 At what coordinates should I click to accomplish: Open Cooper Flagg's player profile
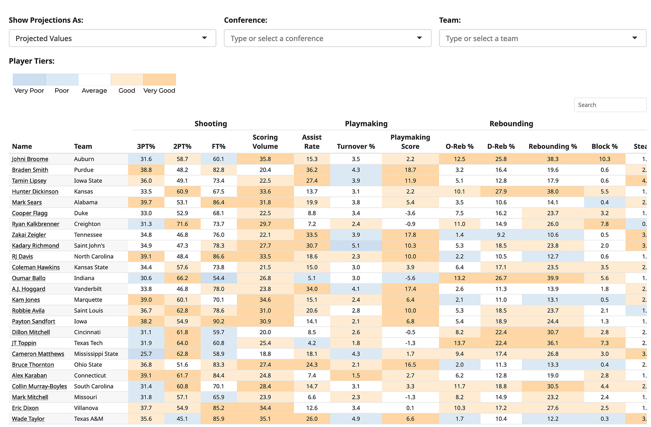coord(30,213)
